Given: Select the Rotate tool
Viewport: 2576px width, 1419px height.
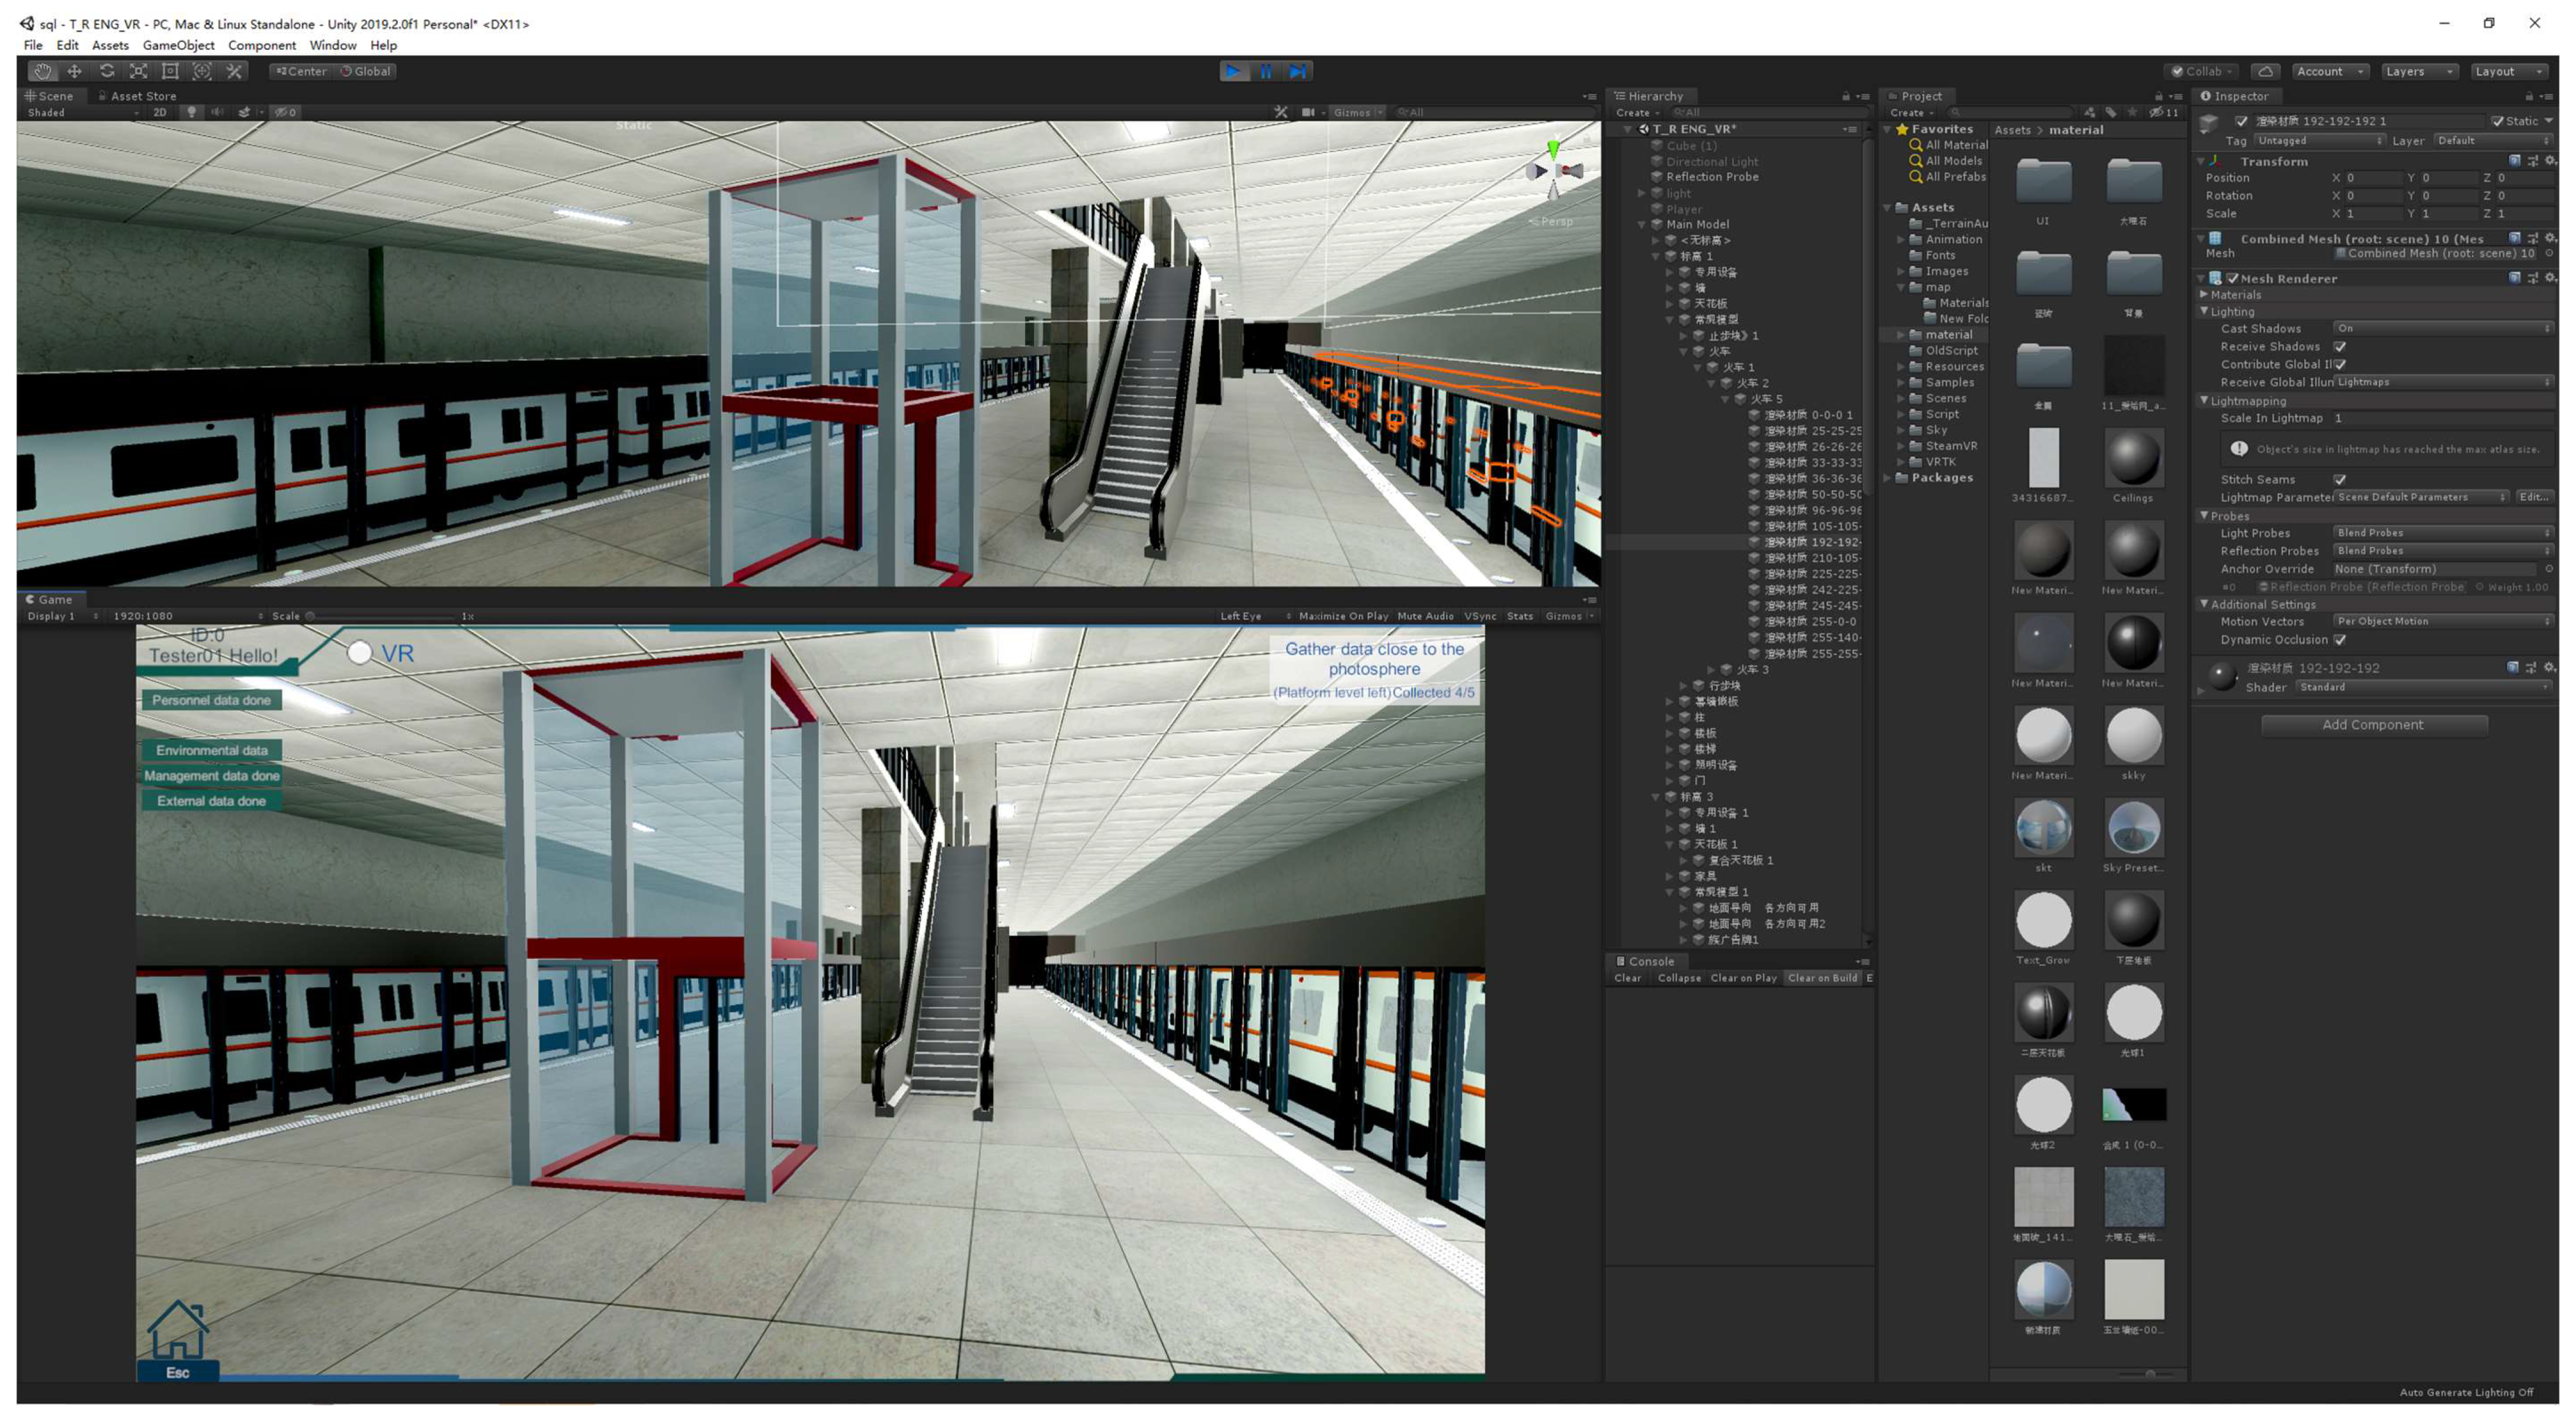Looking at the screenshot, I should pyautogui.click(x=106, y=71).
